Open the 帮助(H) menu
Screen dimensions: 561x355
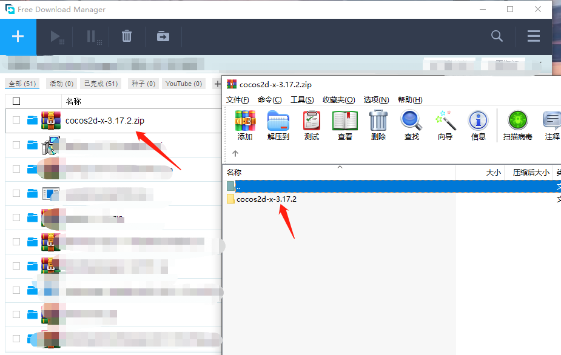coord(410,100)
